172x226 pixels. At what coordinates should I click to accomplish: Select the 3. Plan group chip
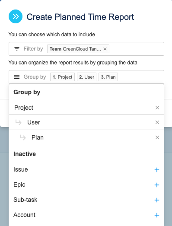pyautogui.click(x=108, y=77)
